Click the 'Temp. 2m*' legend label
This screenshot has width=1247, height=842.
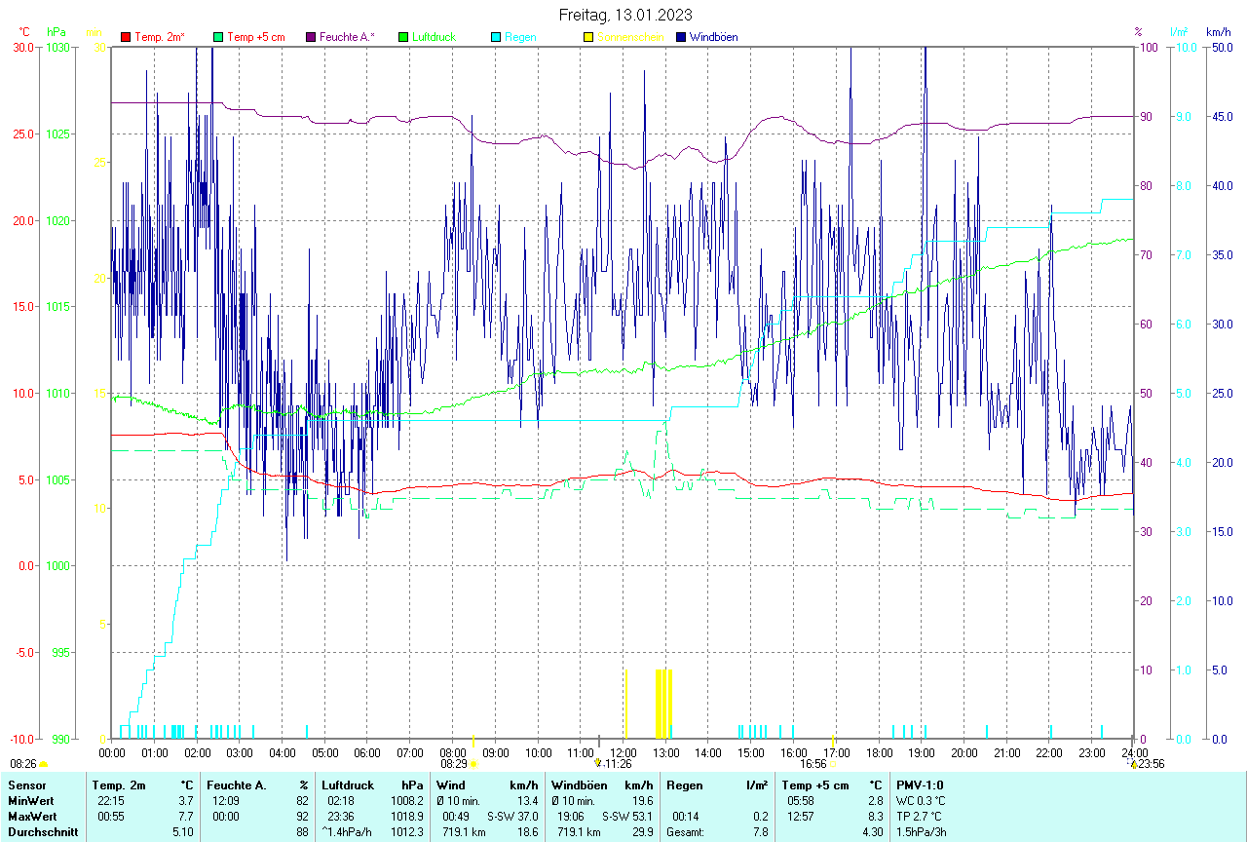coord(160,37)
